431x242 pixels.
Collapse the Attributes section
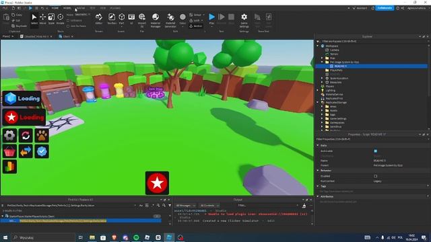tap(318, 196)
